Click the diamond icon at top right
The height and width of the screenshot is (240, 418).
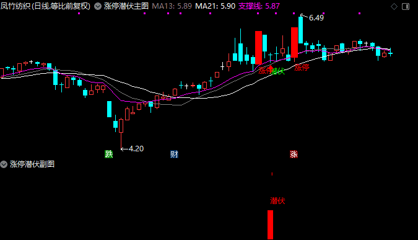[x=394, y=6]
